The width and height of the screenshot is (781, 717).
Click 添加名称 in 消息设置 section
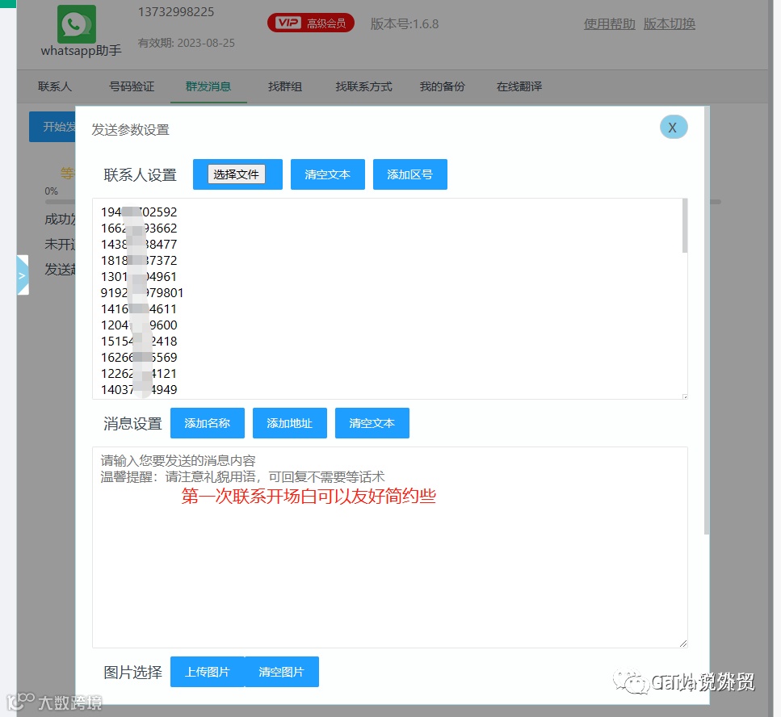(207, 423)
